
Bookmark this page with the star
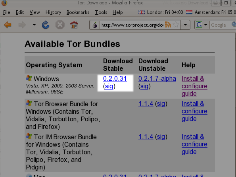click(x=176, y=25)
